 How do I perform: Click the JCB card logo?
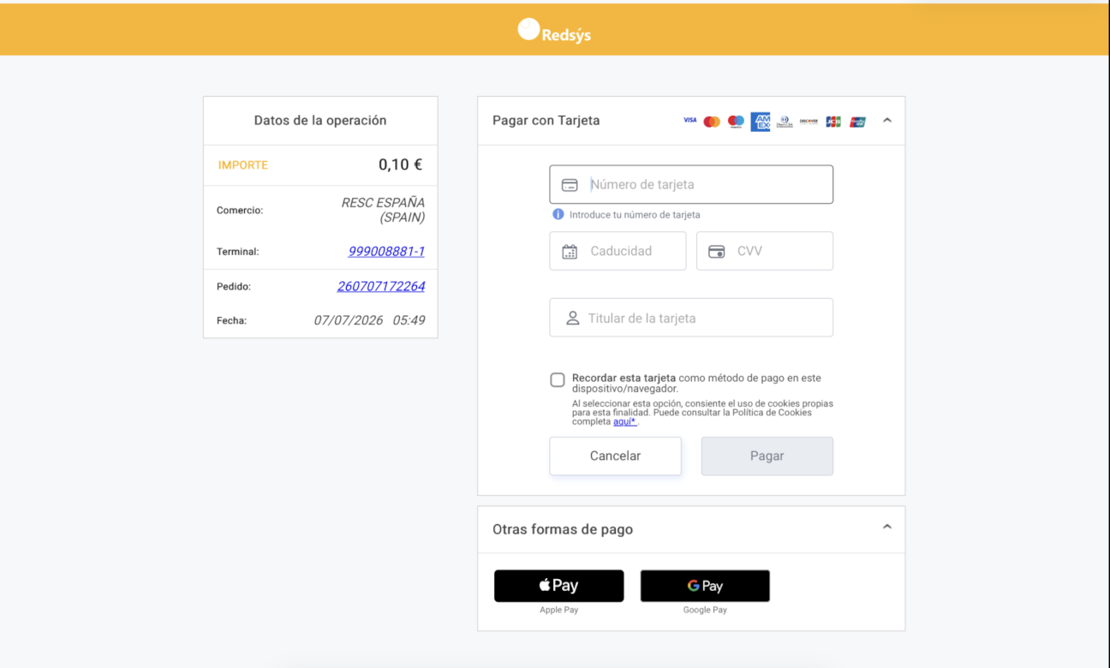[x=833, y=122]
